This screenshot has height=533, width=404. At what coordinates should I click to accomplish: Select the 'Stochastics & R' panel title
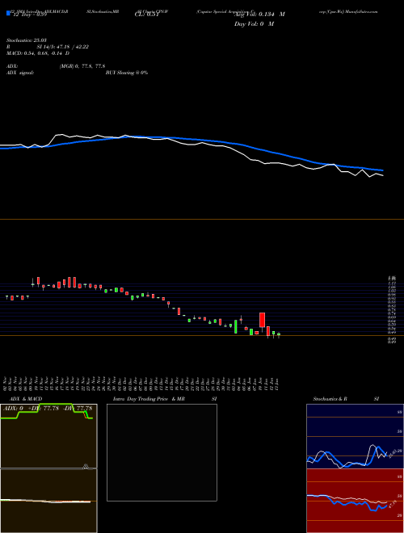click(x=330, y=399)
